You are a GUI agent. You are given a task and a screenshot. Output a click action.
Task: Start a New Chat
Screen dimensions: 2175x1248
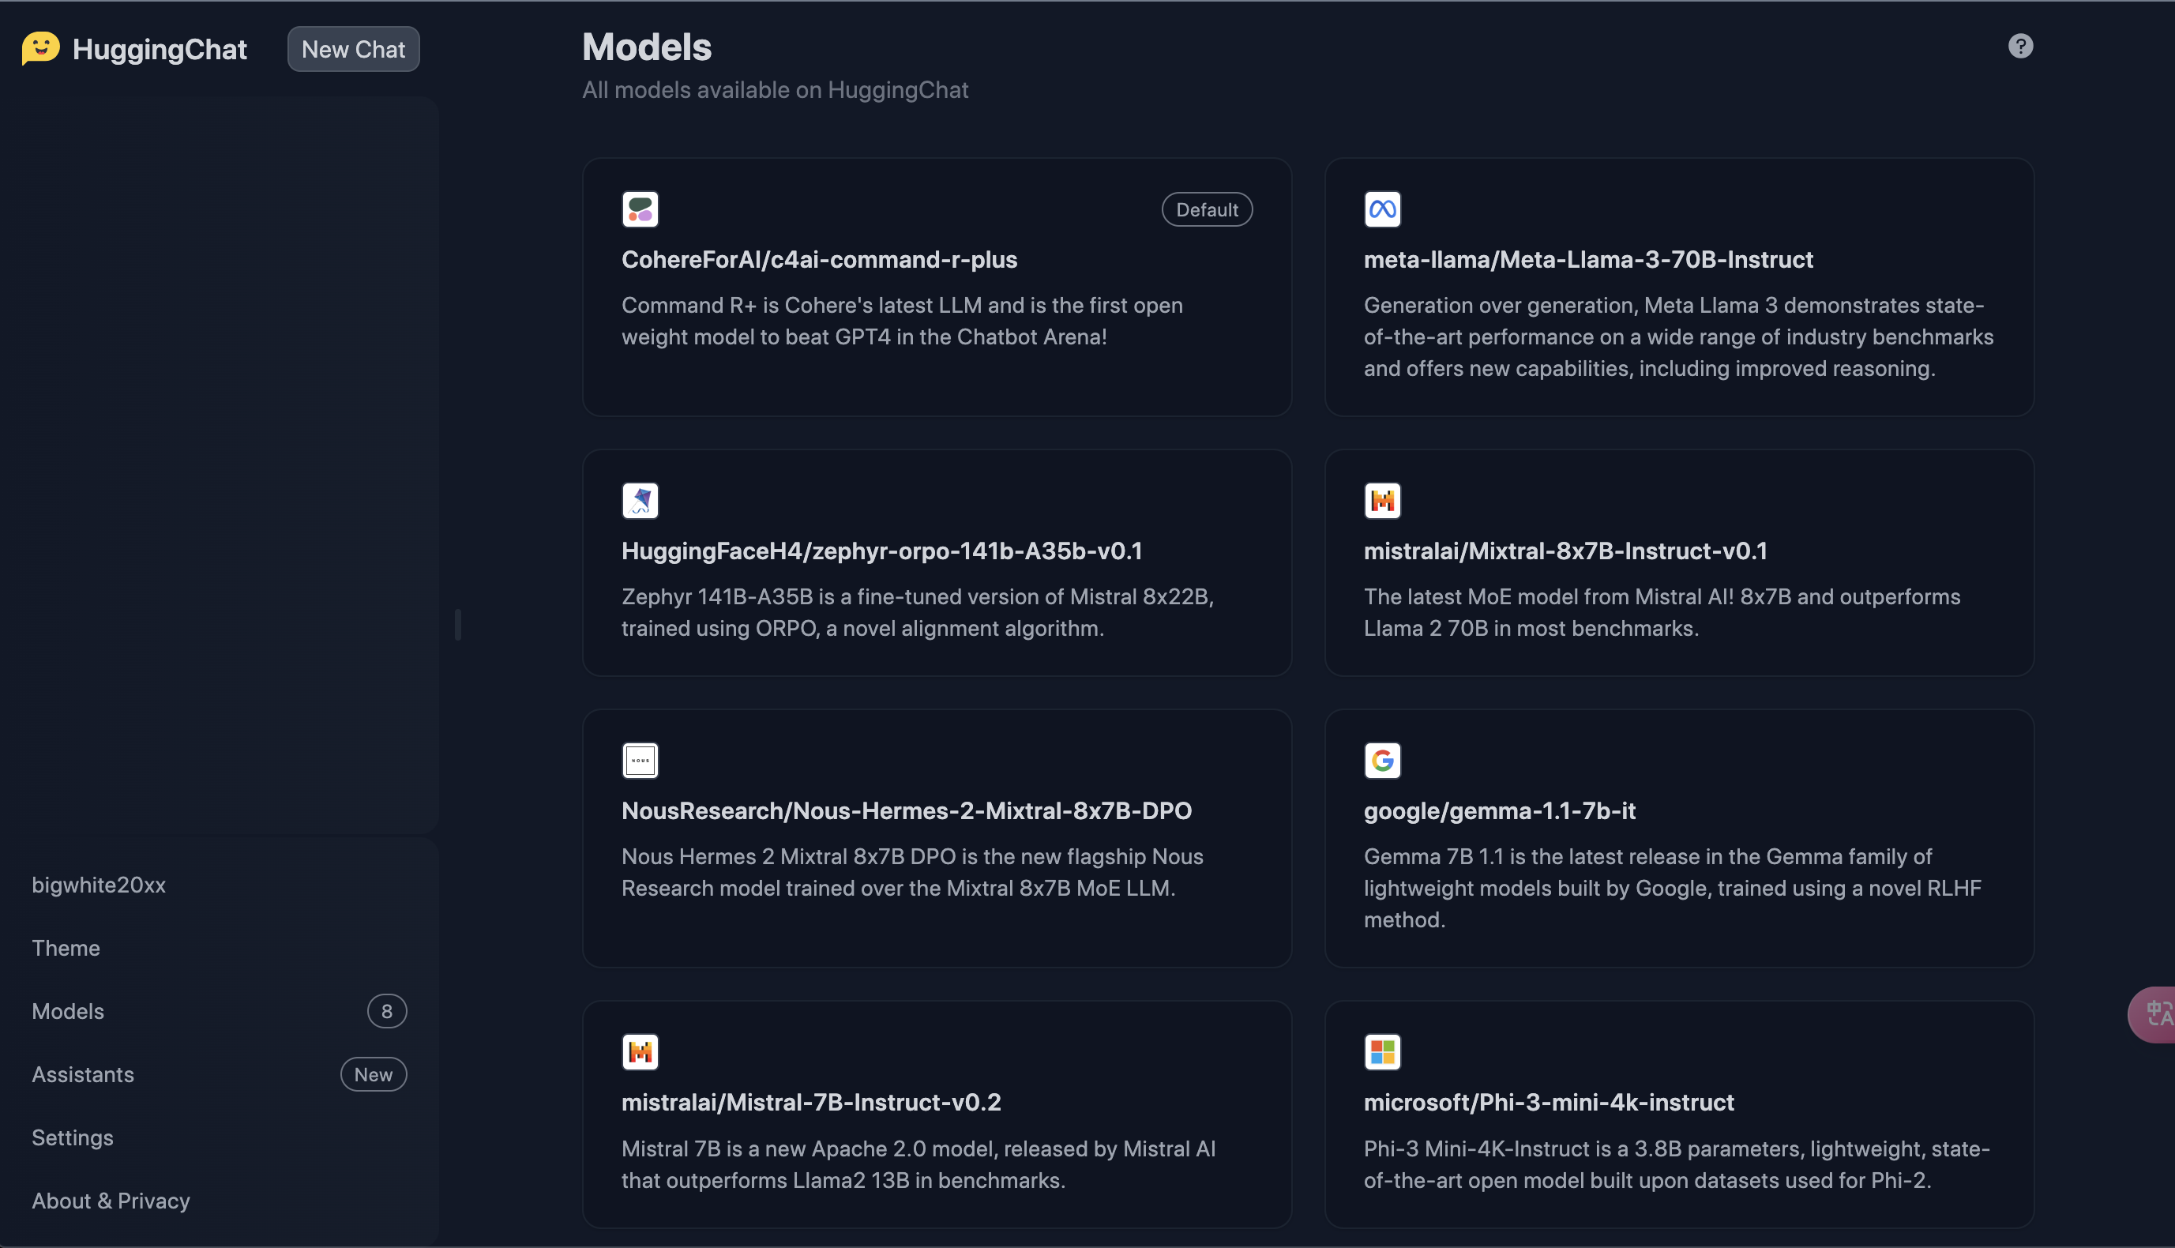pyautogui.click(x=353, y=49)
